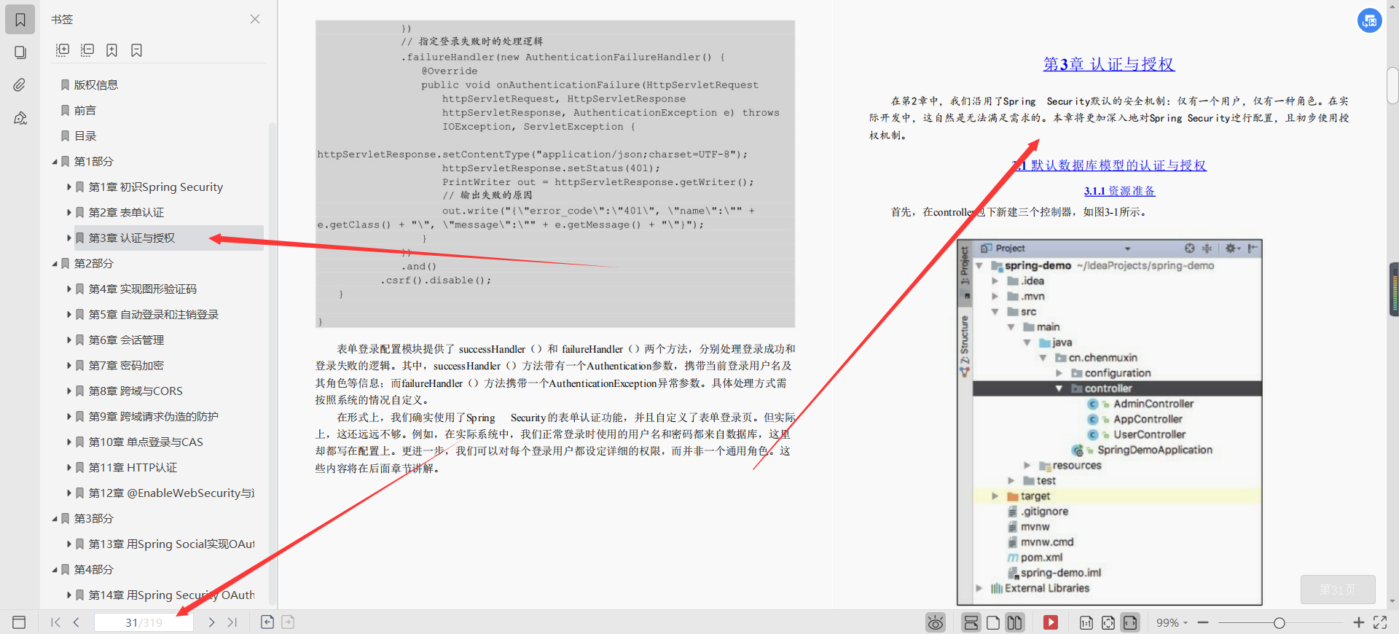
Task: Select the 第12章 @EnableWebSecurity bookmark
Action: [x=171, y=493]
